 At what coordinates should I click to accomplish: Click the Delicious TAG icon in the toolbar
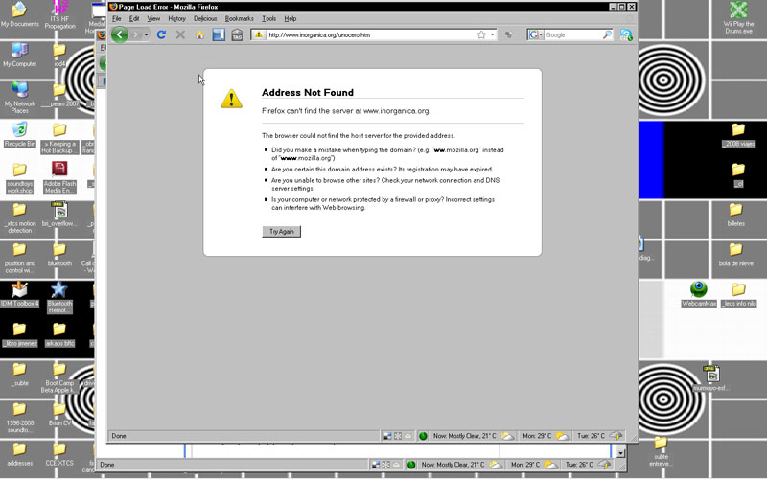click(237, 34)
